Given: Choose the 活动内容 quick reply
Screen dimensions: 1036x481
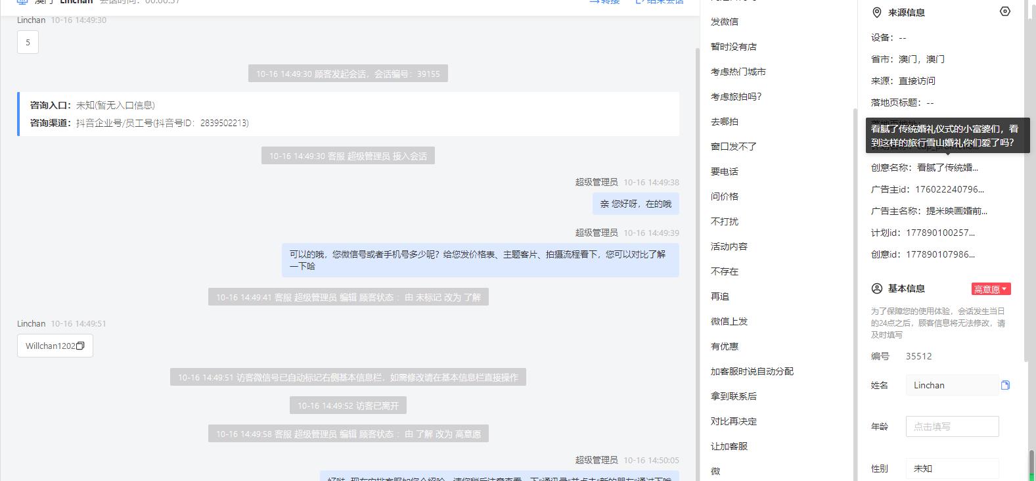Looking at the screenshot, I should (x=729, y=246).
